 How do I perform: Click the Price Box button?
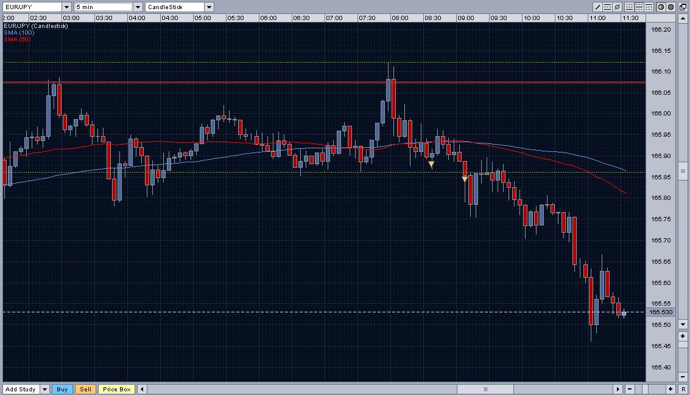tap(116, 390)
